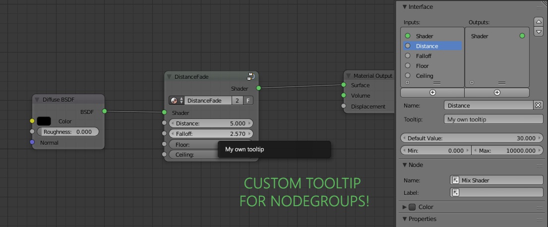Click the Default Value field showing 30.000
Viewport: 548px width, 227px height.
tap(472, 138)
